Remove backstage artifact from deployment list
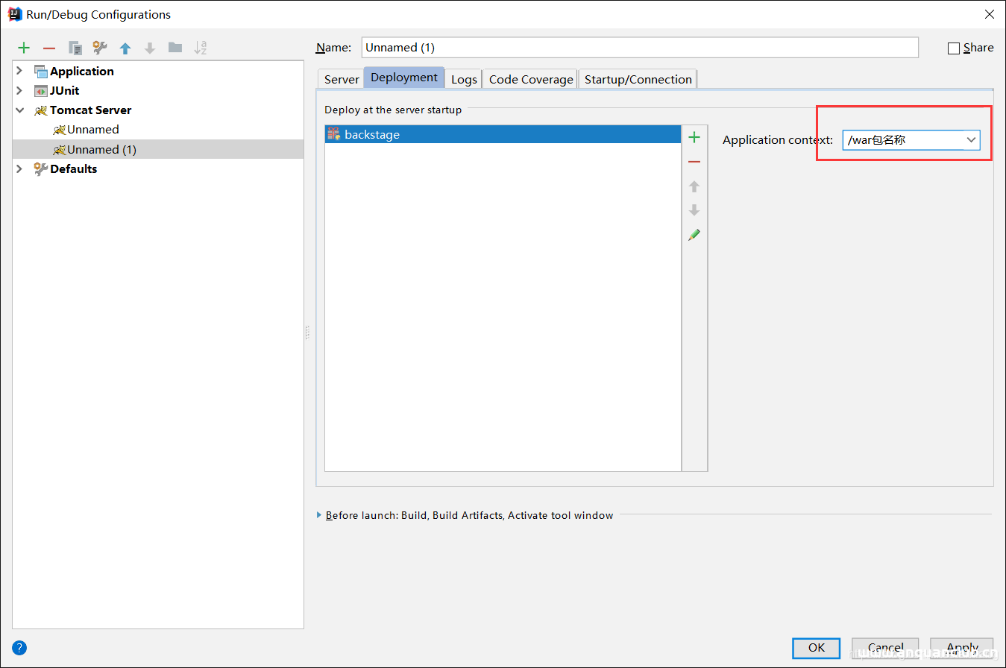 [694, 162]
